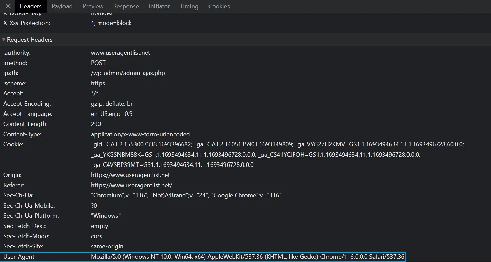Viewport: 491px width, 262px height.
Task: Click the Sec-Ch-Ua-Platform value
Action: tap(106, 215)
